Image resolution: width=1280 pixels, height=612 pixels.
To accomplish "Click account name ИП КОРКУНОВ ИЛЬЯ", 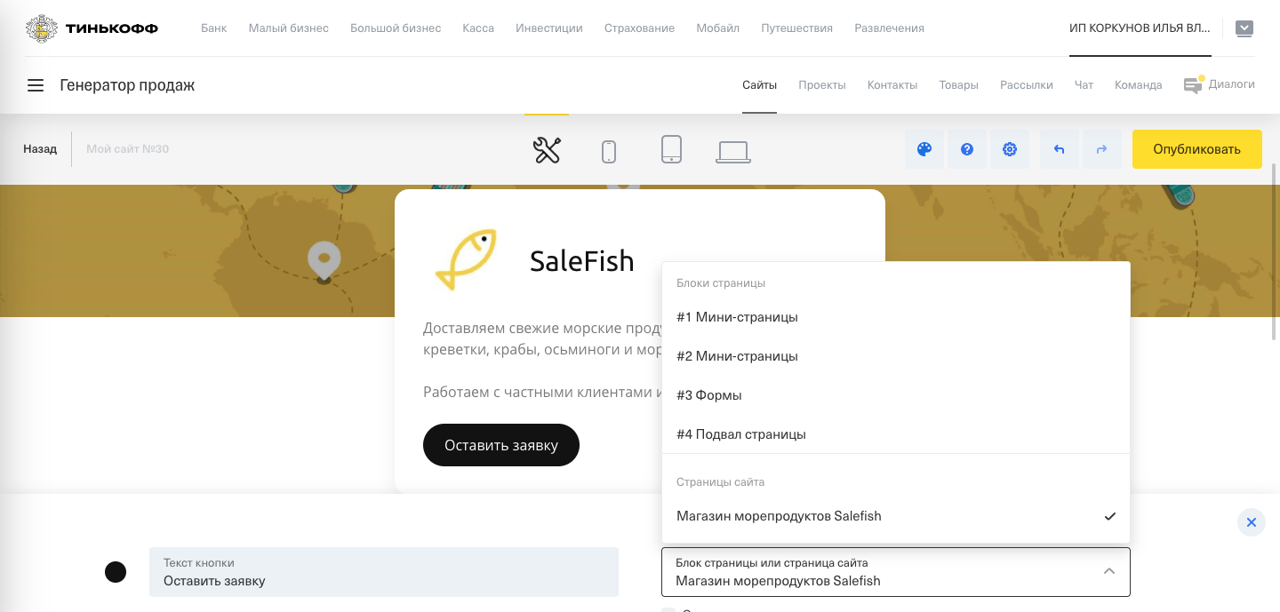I will click(1140, 28).
